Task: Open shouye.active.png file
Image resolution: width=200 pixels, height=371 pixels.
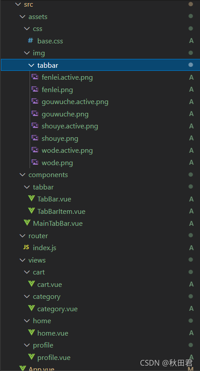Action: [x=70, y=126]
